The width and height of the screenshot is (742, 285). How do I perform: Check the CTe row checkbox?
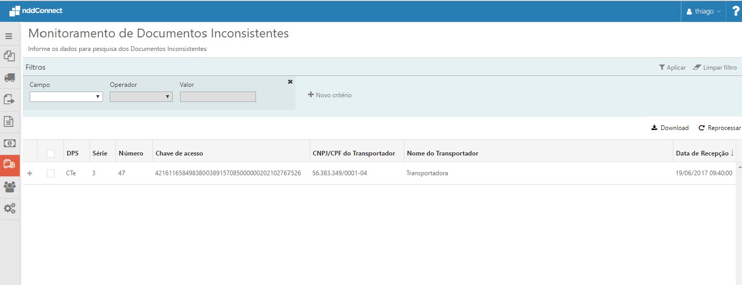point(50,173)
